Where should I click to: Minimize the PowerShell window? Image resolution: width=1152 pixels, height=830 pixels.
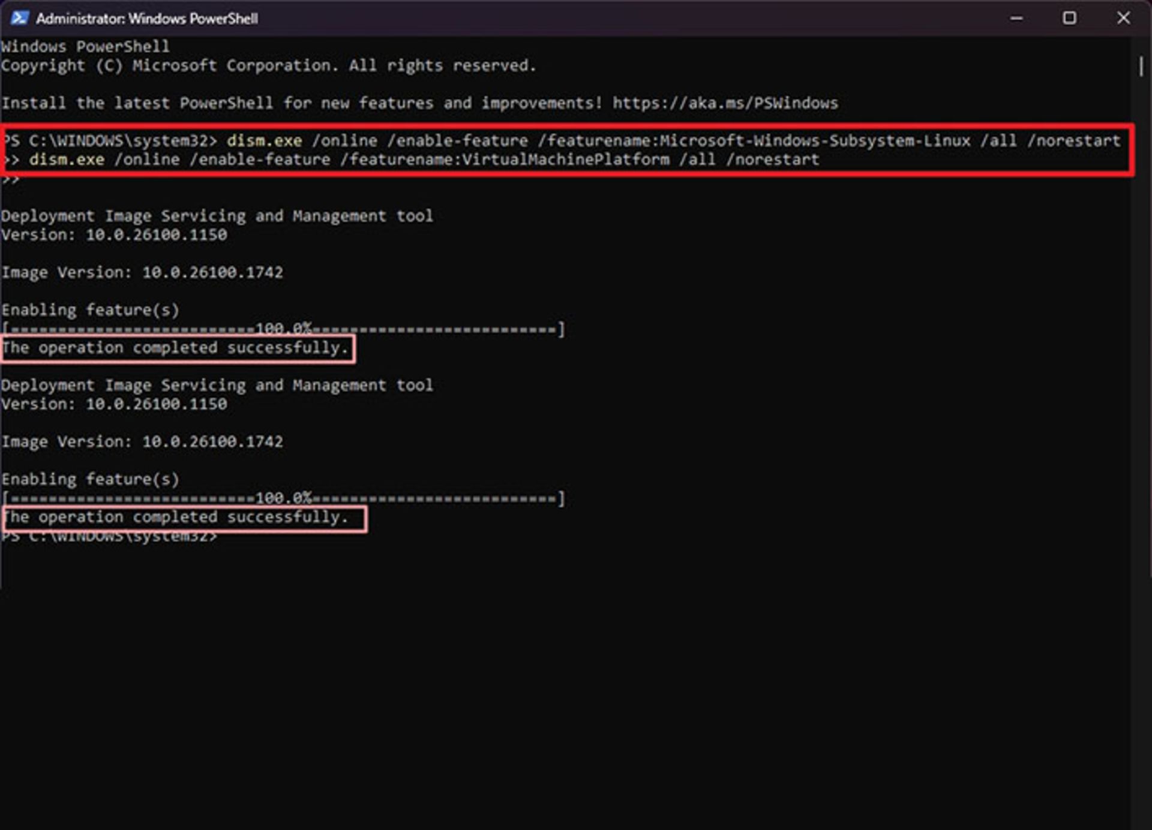coord(1016,19)
